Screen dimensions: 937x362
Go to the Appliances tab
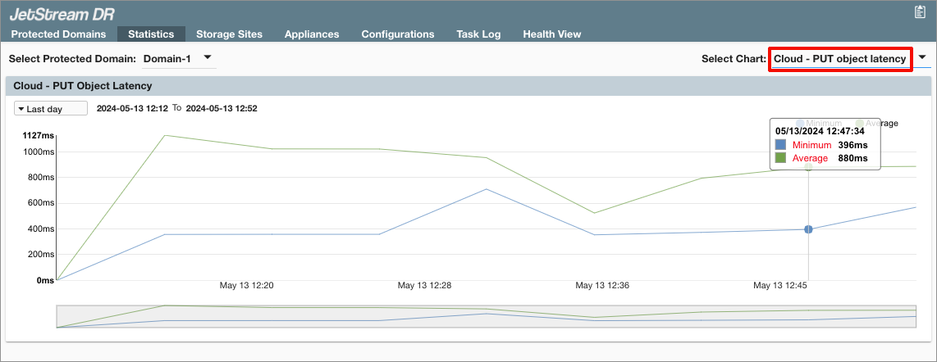[x=312, y=34]
